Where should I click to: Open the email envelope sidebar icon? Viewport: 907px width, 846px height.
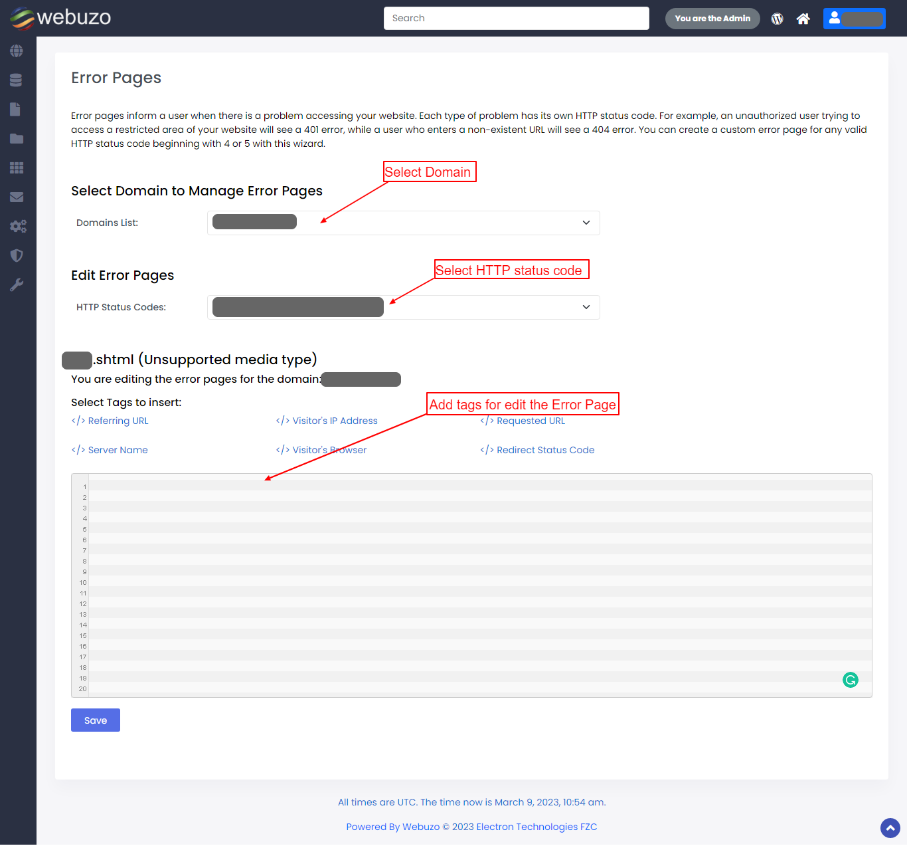coord(17,197)
